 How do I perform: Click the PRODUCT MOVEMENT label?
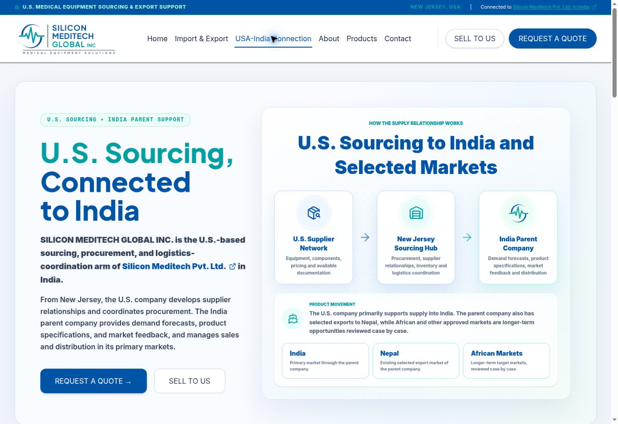tap(332, 304)
